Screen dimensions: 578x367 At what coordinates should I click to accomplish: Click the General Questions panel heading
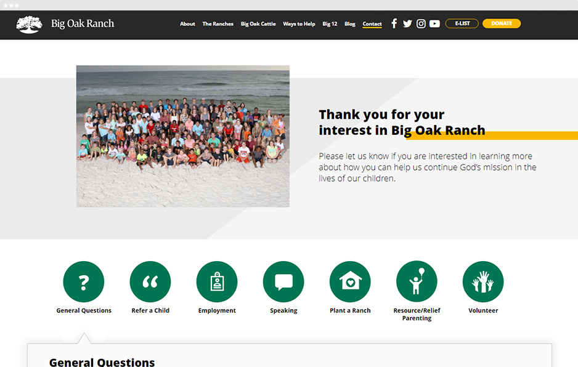tap(102, 362)
